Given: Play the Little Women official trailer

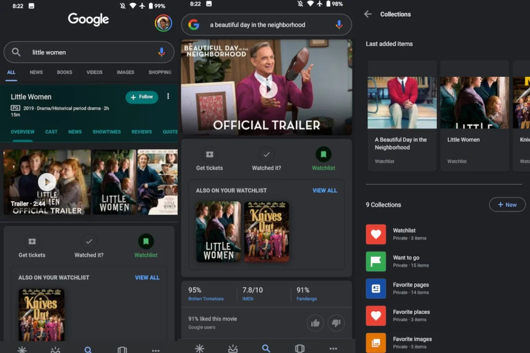Looking at the screenshot, I should 47,182.
